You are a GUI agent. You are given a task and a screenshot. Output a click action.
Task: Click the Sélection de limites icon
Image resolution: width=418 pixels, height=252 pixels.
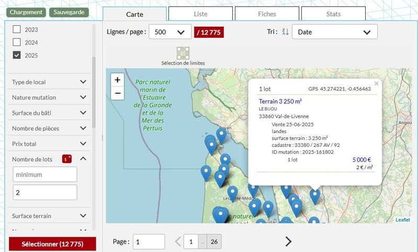pyautogui.click(x=183, y=53)
